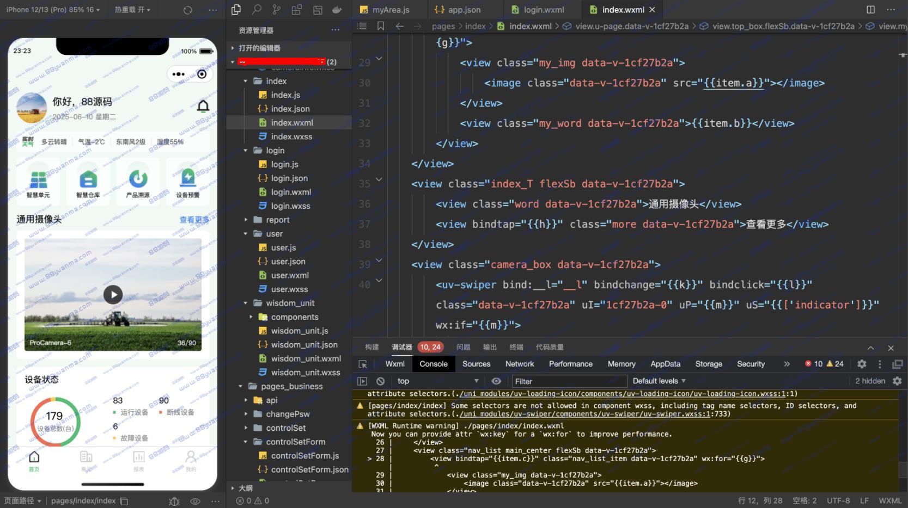Screen dimensions: 908x508
Task: Open the Wxml devtools tab
Action: pyautogui.click(x=395, y=364)
